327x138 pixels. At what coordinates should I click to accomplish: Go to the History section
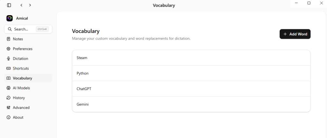19,98
